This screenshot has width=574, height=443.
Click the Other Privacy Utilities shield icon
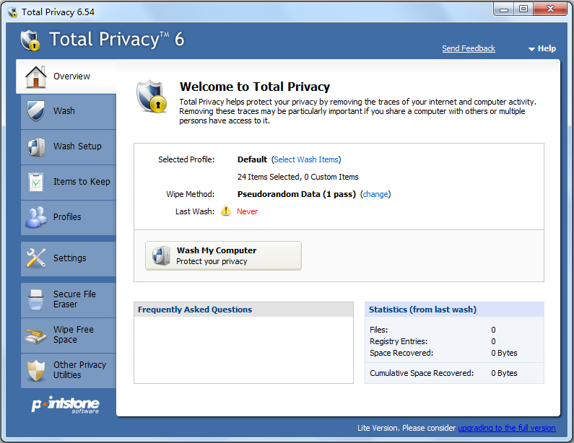pos(36,370)
